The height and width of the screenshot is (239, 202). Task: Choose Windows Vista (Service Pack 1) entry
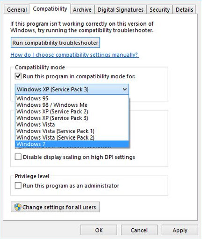tap(72, 131)
